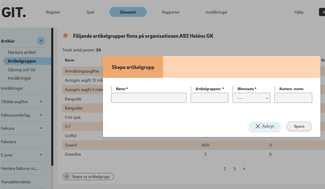Expand the Fakturaunderlag section
The width and height of the screenshot is (325, 189).
coord(41,115)
